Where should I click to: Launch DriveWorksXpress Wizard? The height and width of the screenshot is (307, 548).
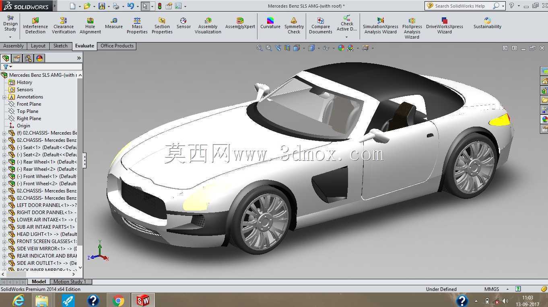pyautogui.click(x=445, y=26)
